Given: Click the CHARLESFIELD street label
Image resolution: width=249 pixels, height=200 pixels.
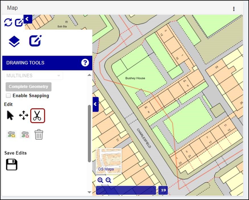Looking at the screenshot, I should click(144, 138).
